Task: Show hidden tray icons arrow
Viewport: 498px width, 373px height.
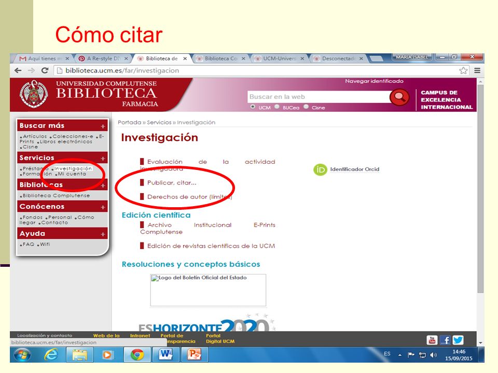Action: point(400,355)
